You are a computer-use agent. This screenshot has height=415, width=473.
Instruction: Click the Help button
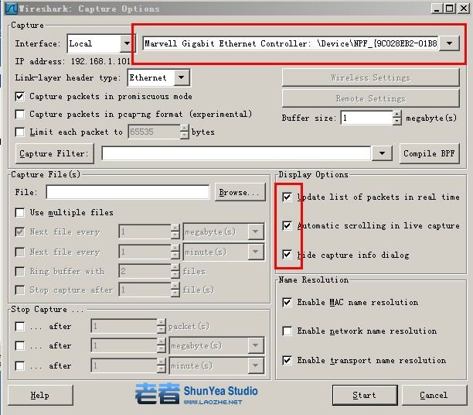[x=40, y=395]
